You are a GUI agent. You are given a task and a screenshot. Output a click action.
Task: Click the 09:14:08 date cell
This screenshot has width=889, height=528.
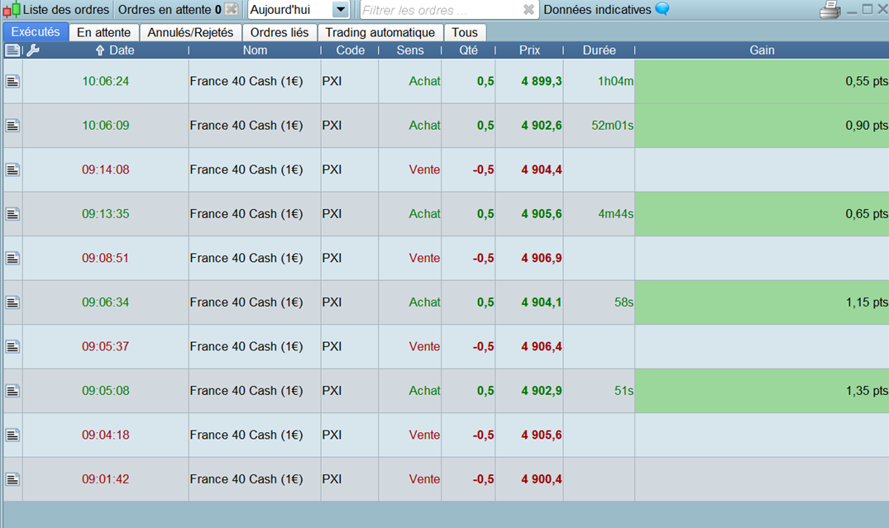click(106, 170)
